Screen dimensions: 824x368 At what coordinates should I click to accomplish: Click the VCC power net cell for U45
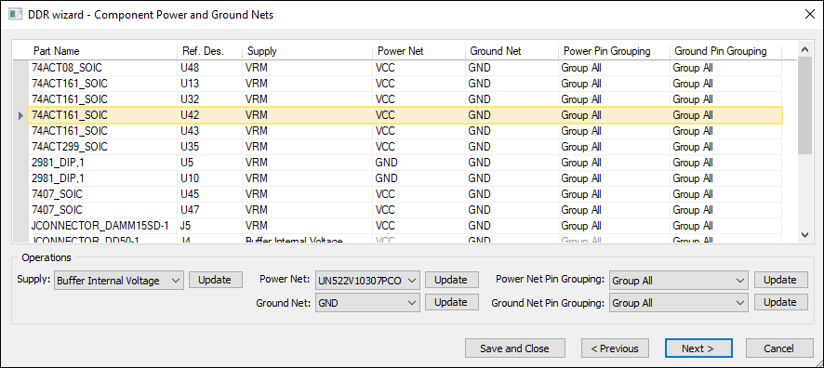click(419, 193)
